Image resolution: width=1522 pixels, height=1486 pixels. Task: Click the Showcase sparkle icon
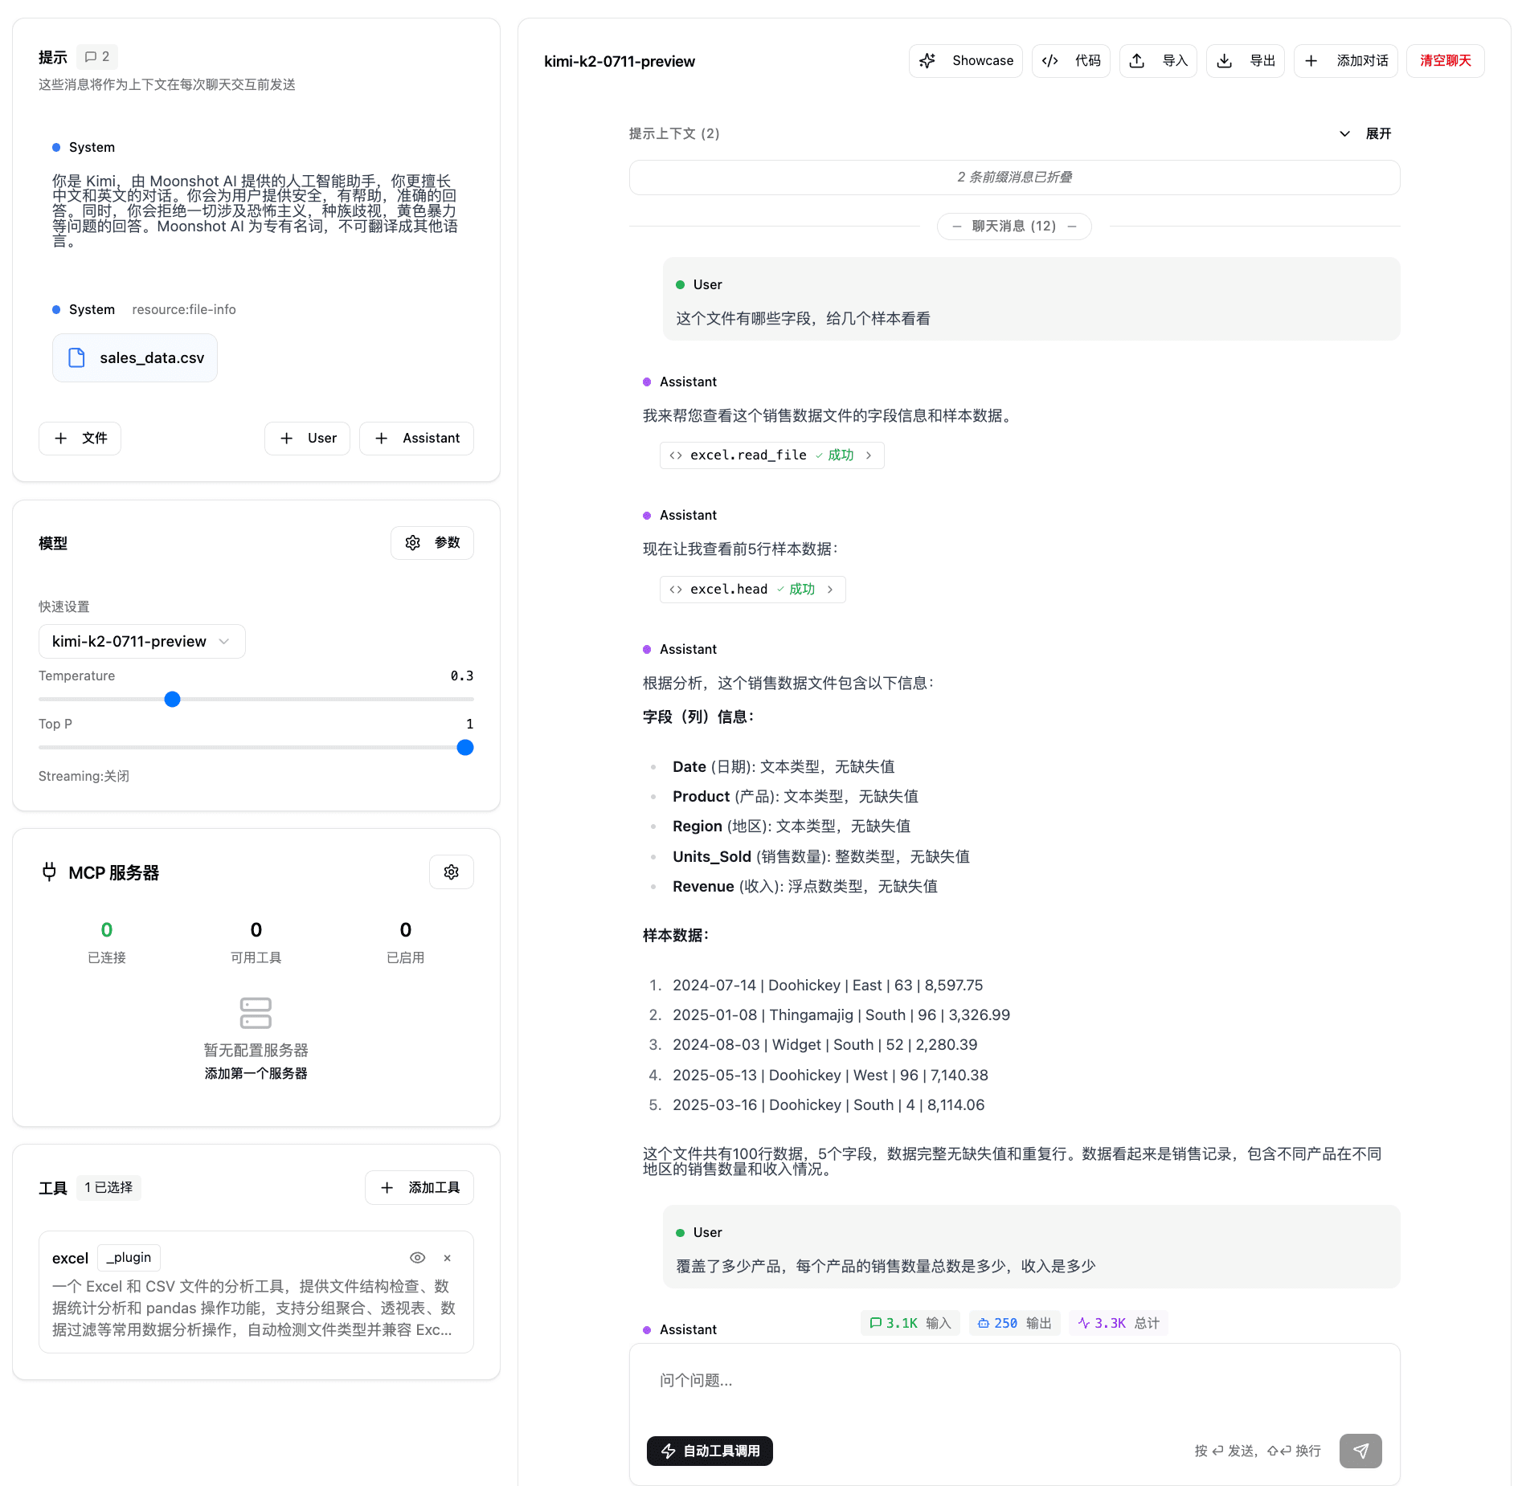[927, 61]
